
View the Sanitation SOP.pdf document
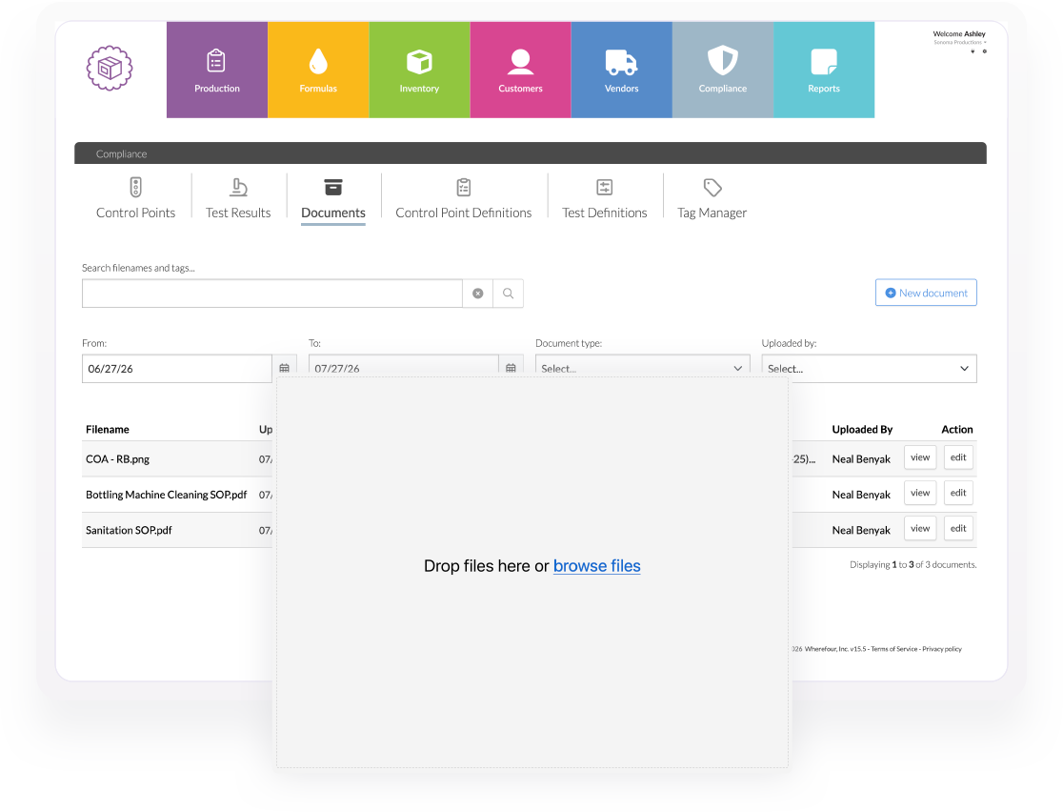point(920,528)
